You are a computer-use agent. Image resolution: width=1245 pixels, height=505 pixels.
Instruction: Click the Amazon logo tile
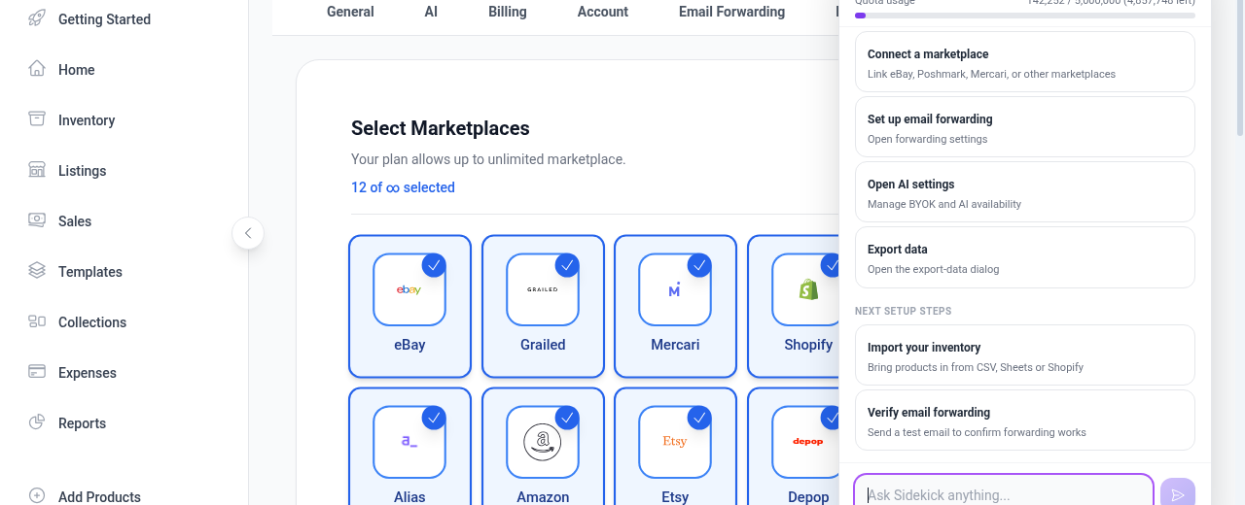543,442
